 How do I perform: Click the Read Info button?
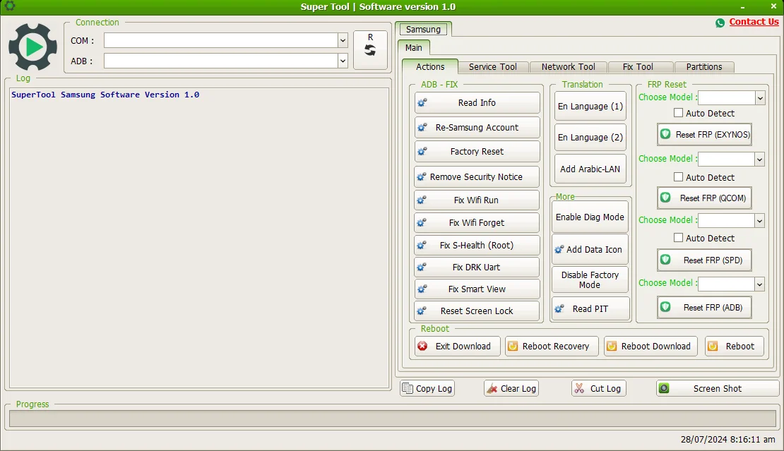point(477,102)
